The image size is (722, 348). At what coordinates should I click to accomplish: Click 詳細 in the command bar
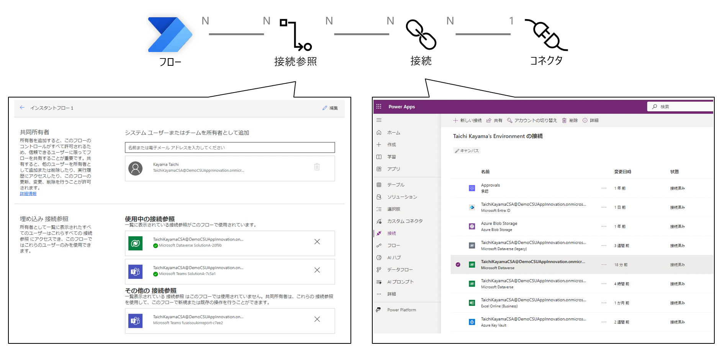(591, 120)
